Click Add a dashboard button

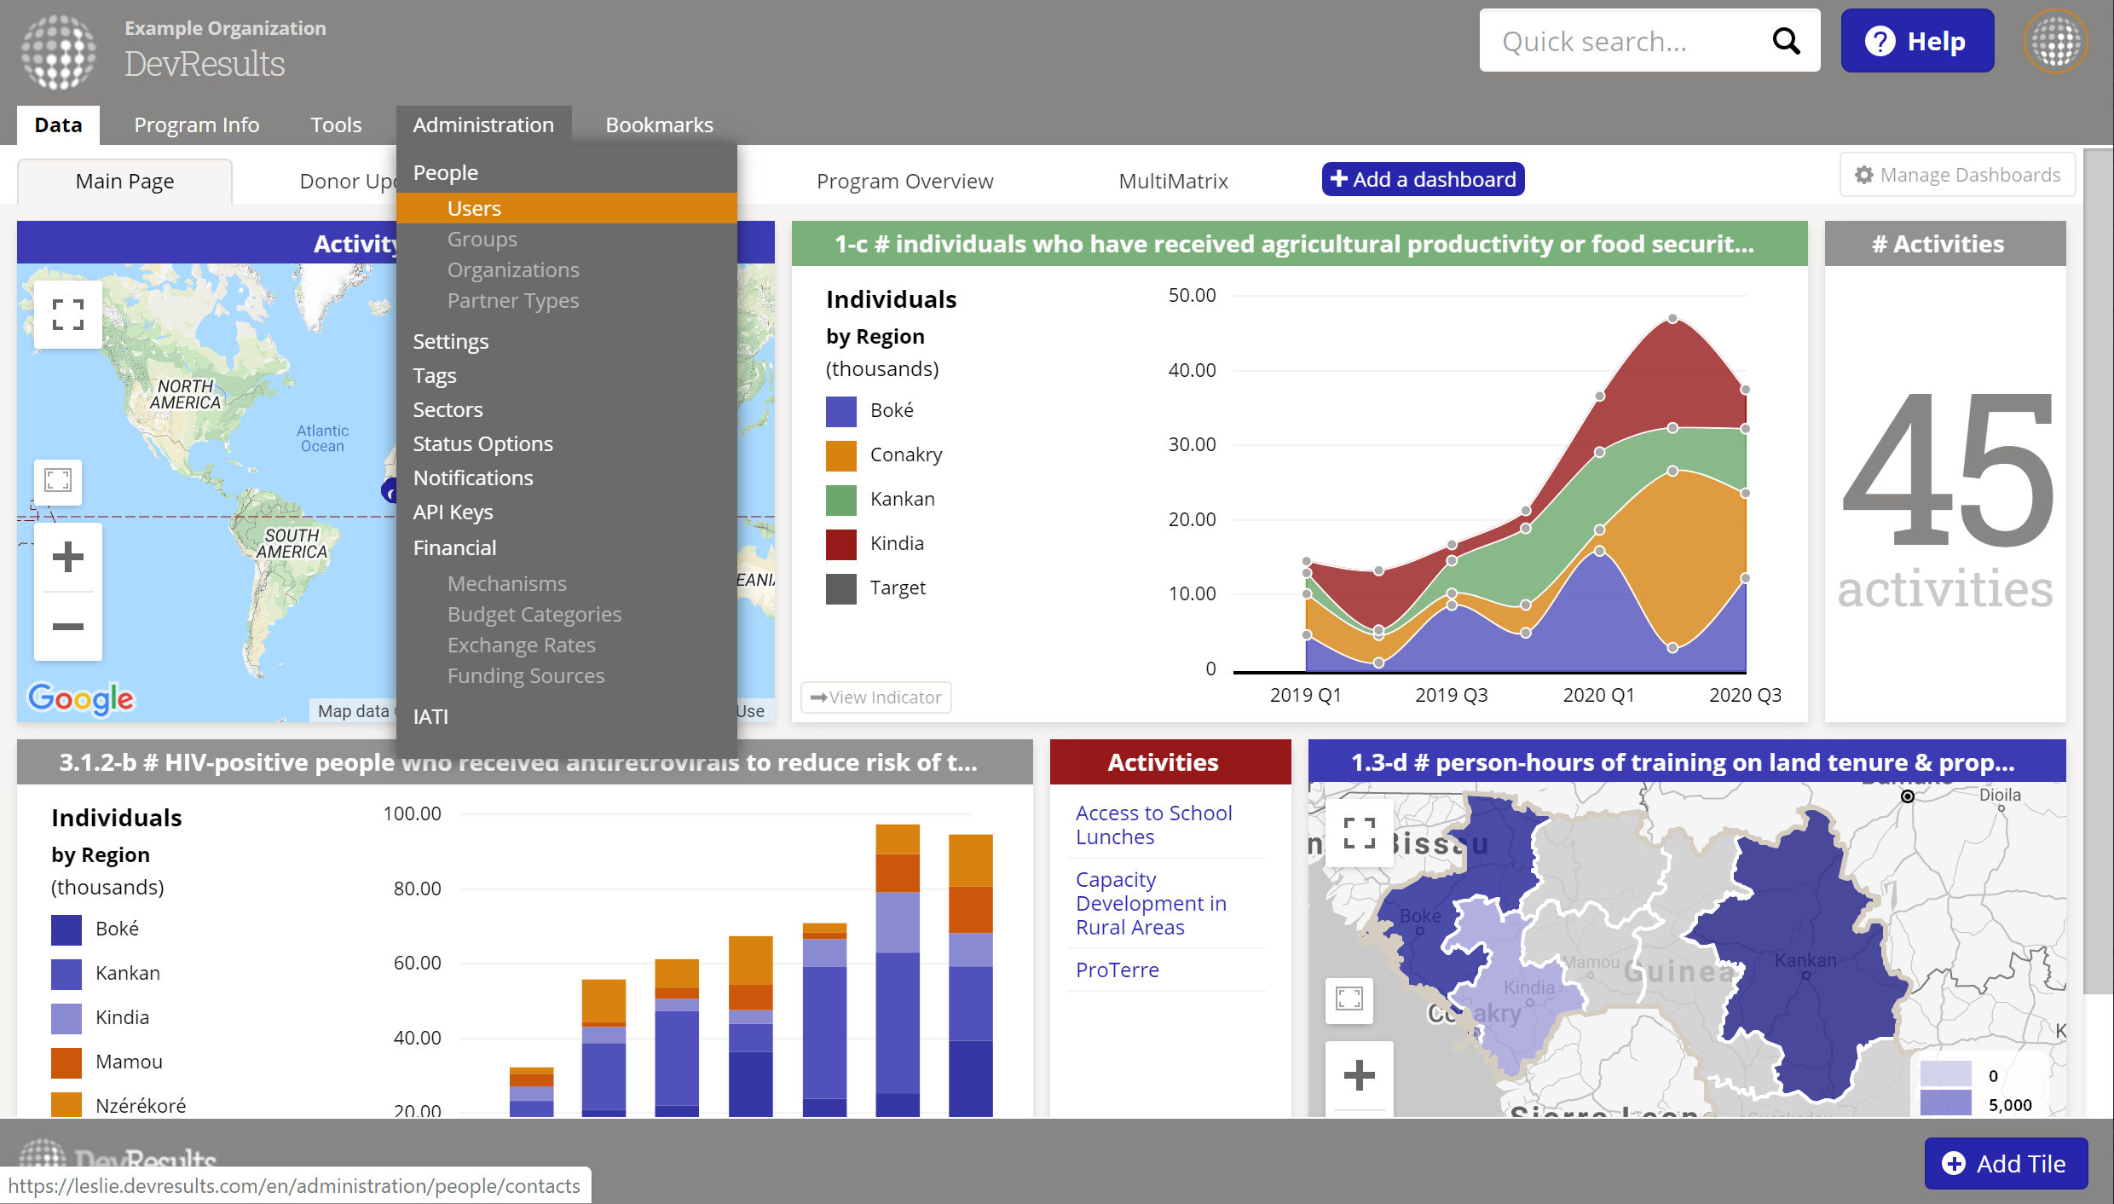click(x=1423, y=180)
